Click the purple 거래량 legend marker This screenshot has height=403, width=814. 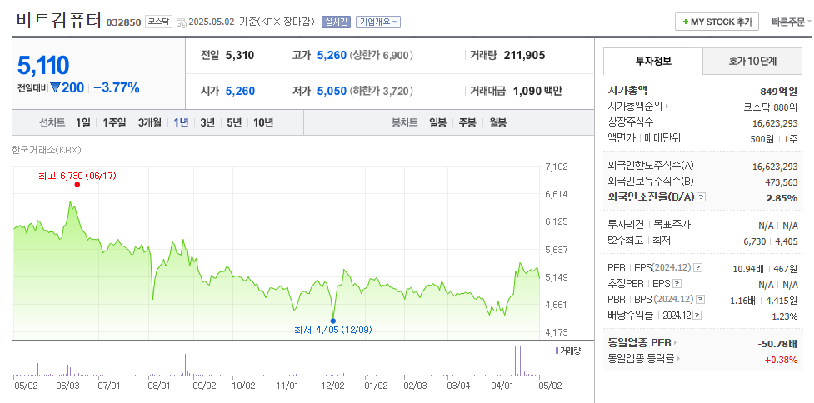coord(557,351)
